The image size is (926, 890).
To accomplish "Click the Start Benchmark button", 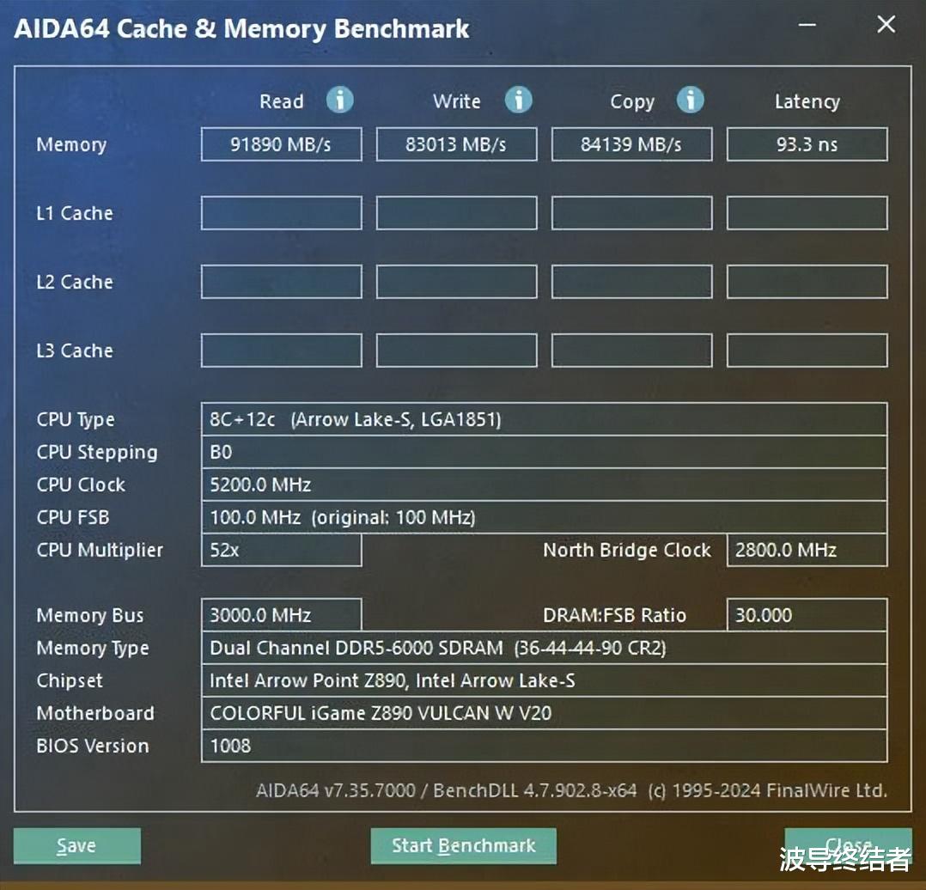I will point(464,845).
